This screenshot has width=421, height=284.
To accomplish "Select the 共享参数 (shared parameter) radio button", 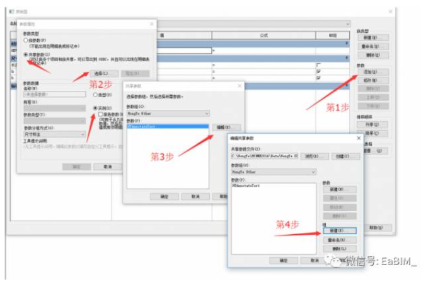I will click(x=26, y=55).
